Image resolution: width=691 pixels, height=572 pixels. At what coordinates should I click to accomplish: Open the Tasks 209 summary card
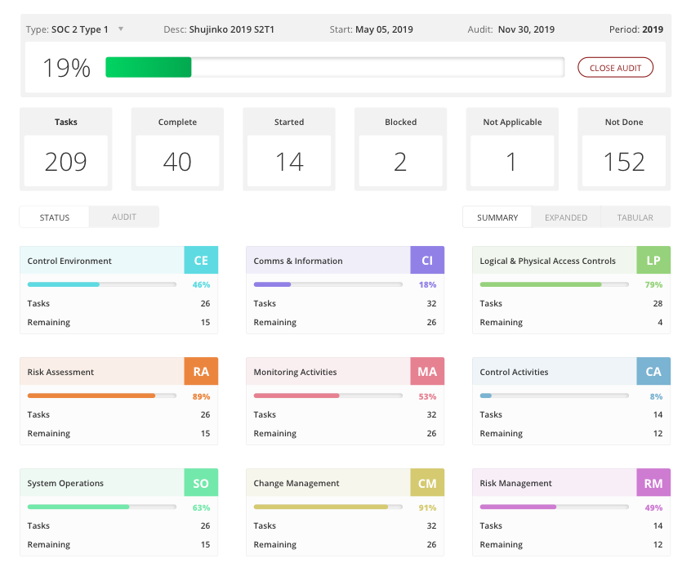tap(65, 149)
